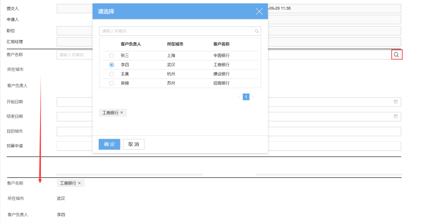Screen dimensions: 423x223
Task: Click the 所在城市 column header
Action: 175,44
